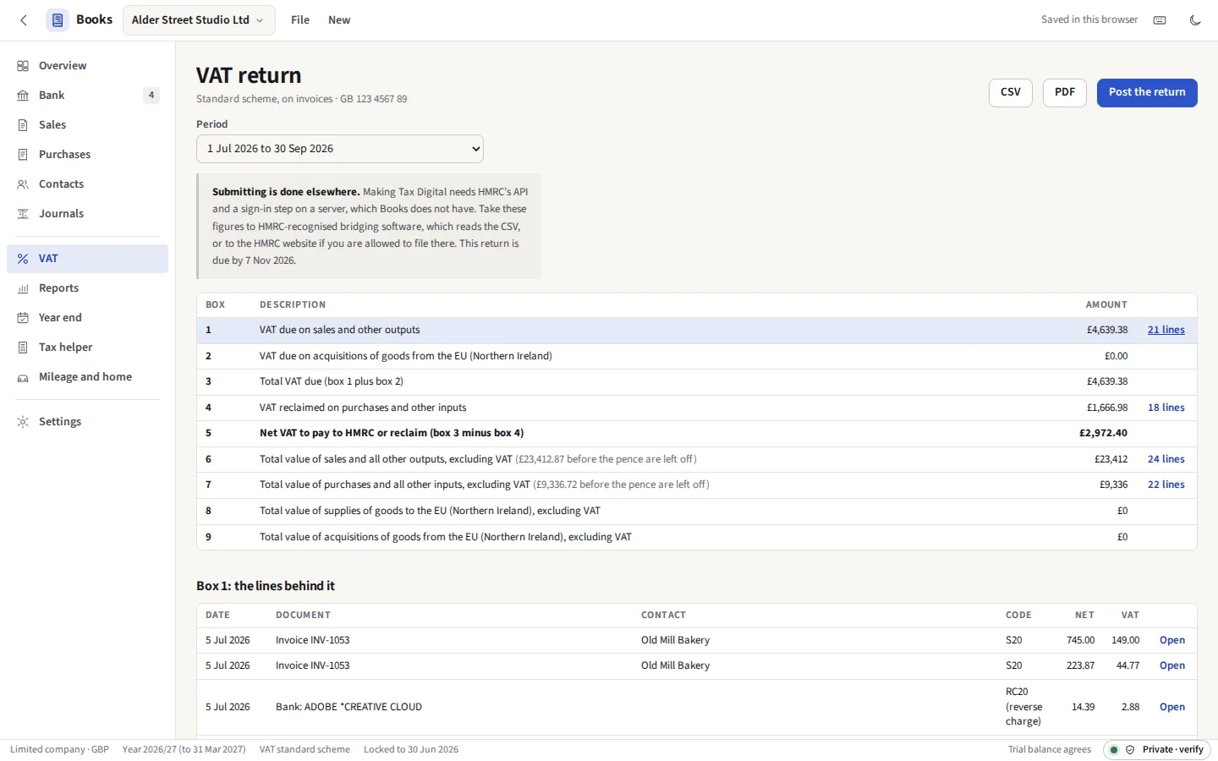Select box 3 Total VAT due row
The height and width of the screenshot is (761, 1218).
point(697,382)
